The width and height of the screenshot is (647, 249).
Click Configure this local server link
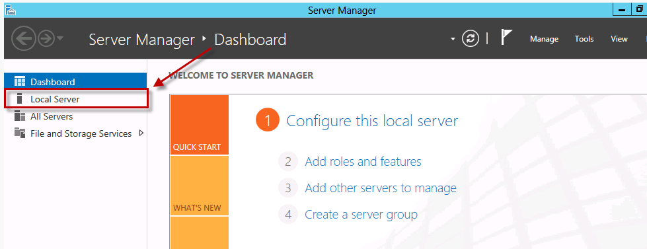[x=372, y=121]
